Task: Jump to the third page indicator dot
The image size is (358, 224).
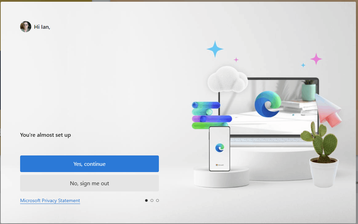Action: (157, 200)
